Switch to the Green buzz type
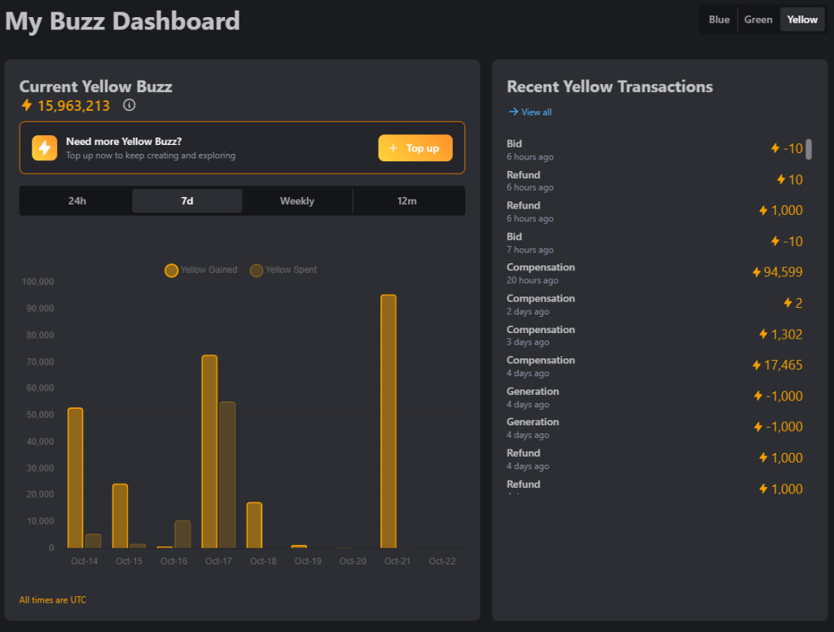Screen dimensions: 834x632 [x=758, y=20]
